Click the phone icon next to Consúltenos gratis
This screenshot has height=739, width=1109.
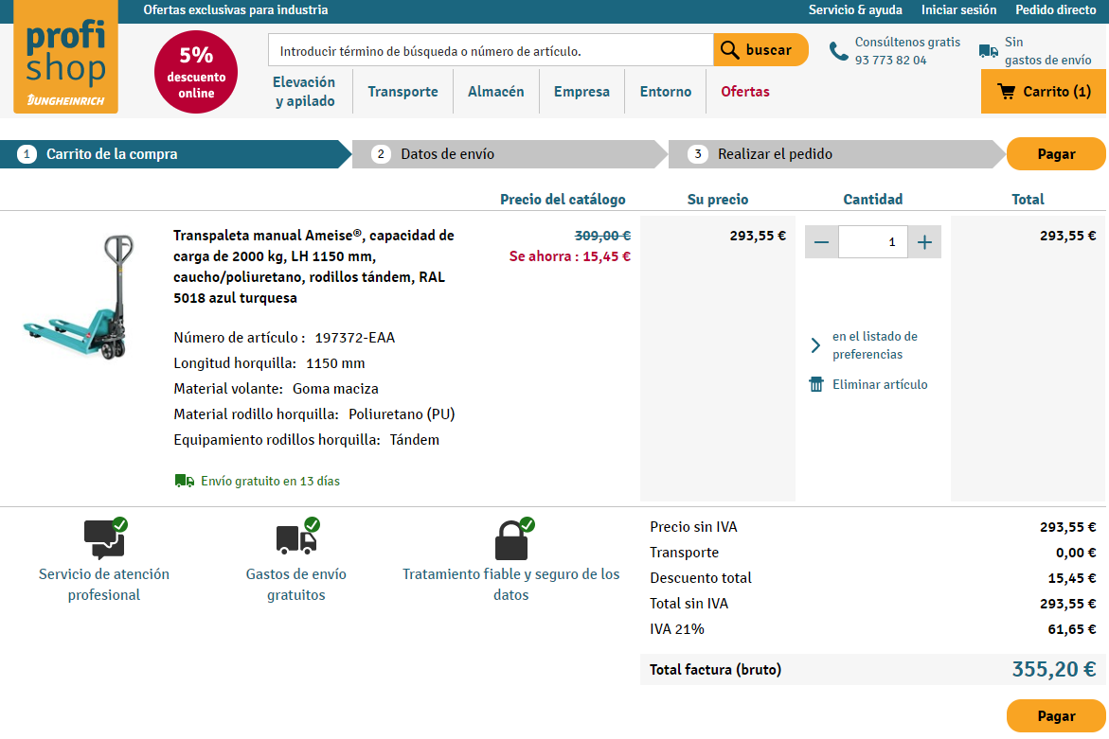pos(838,51)
